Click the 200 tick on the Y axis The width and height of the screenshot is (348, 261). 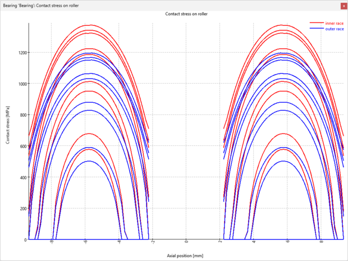(22, 208)
